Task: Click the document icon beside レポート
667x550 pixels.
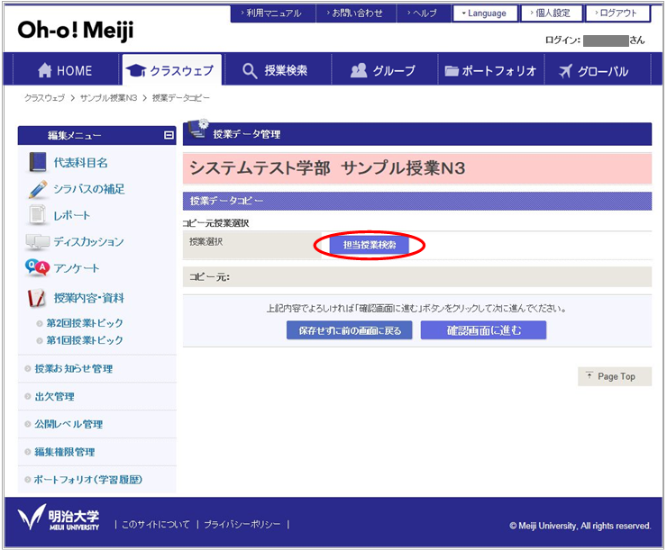Action: click(37, 214)
